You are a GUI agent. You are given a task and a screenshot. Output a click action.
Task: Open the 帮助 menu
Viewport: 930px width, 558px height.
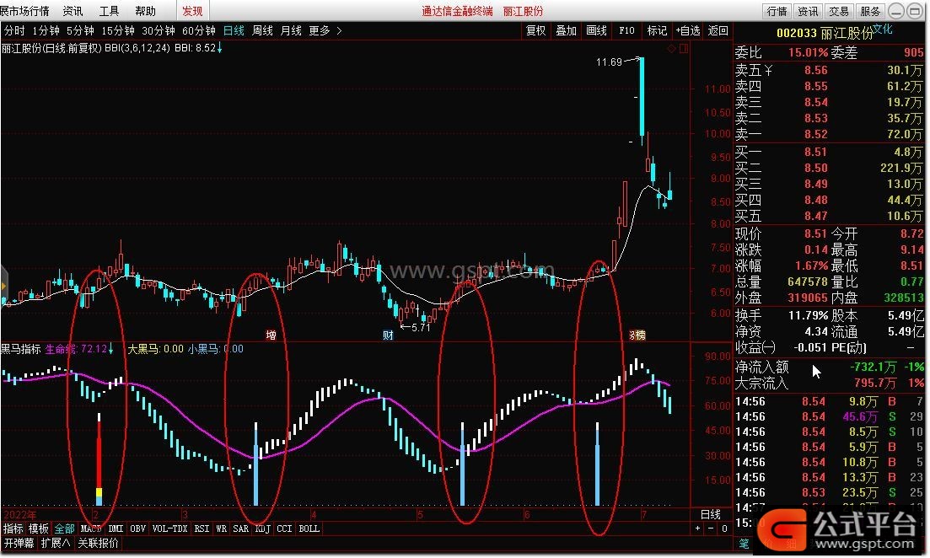pyautogui.click(x=145, y=11)
